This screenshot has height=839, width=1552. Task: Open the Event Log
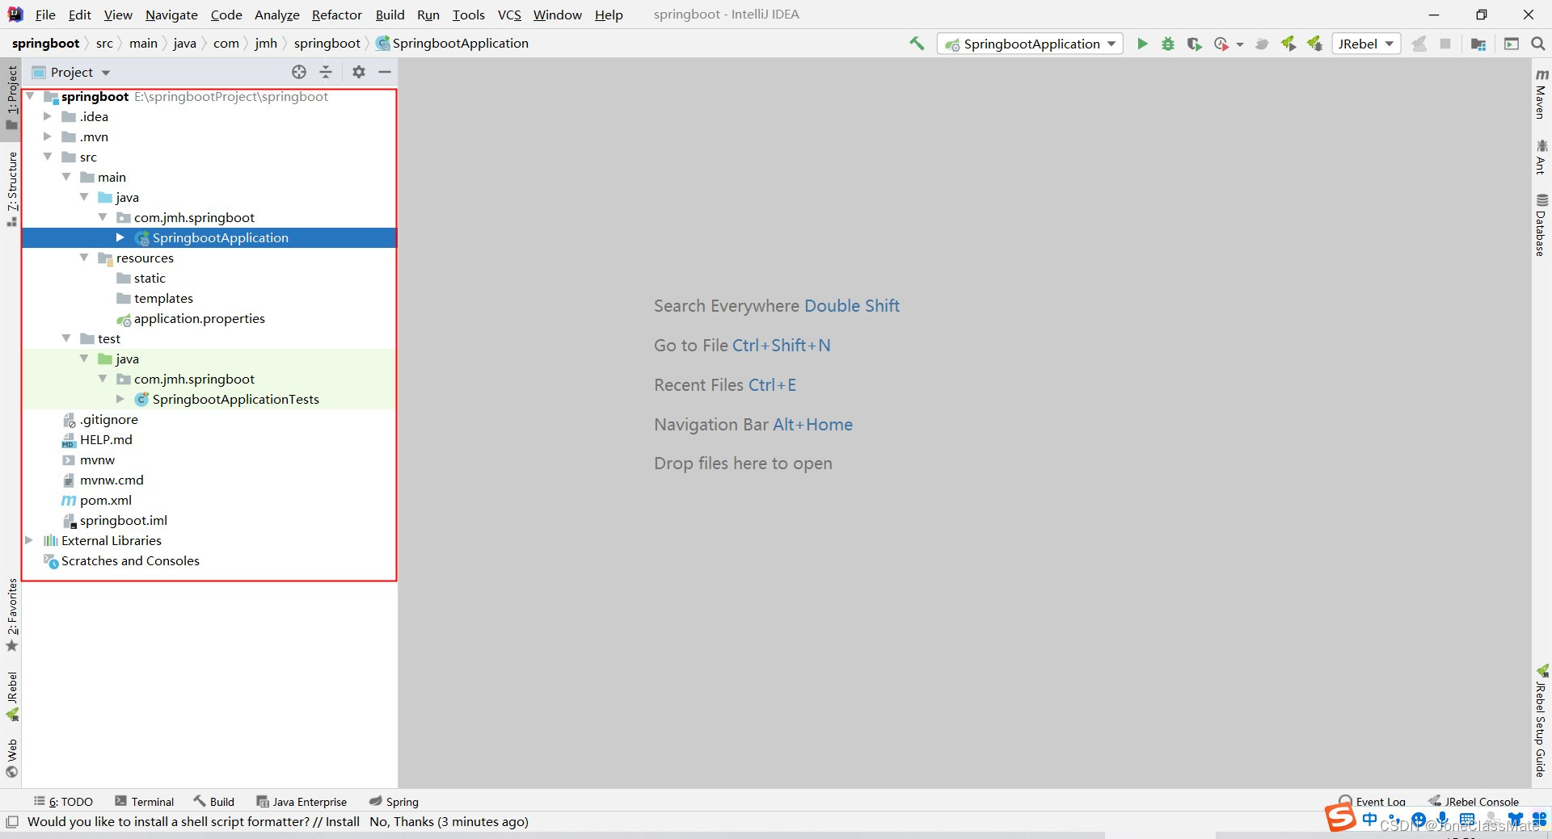pos(1373,801)
